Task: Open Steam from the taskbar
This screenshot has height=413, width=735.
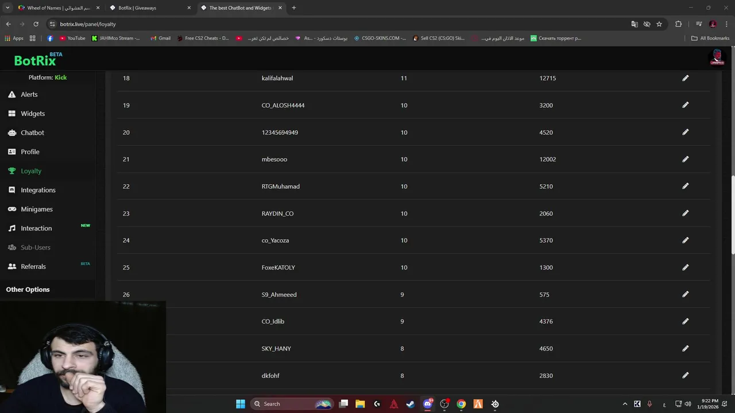Action: [411, 404]
